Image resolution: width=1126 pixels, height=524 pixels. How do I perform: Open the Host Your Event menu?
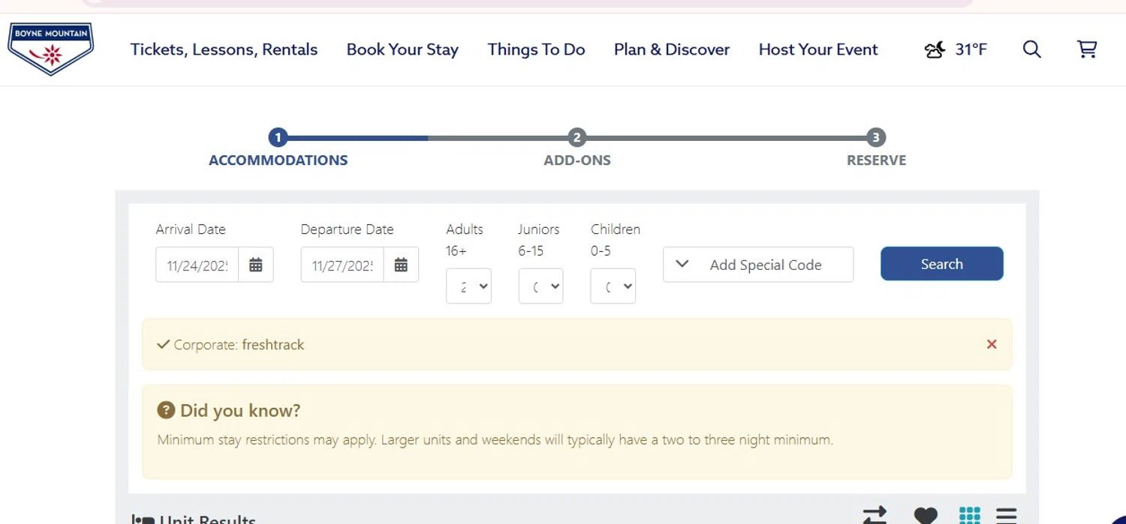click(818, 49)
